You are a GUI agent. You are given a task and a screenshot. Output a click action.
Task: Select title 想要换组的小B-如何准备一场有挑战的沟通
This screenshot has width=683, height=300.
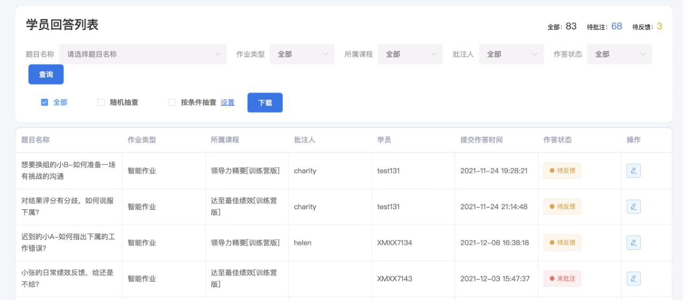pos(68,170)
